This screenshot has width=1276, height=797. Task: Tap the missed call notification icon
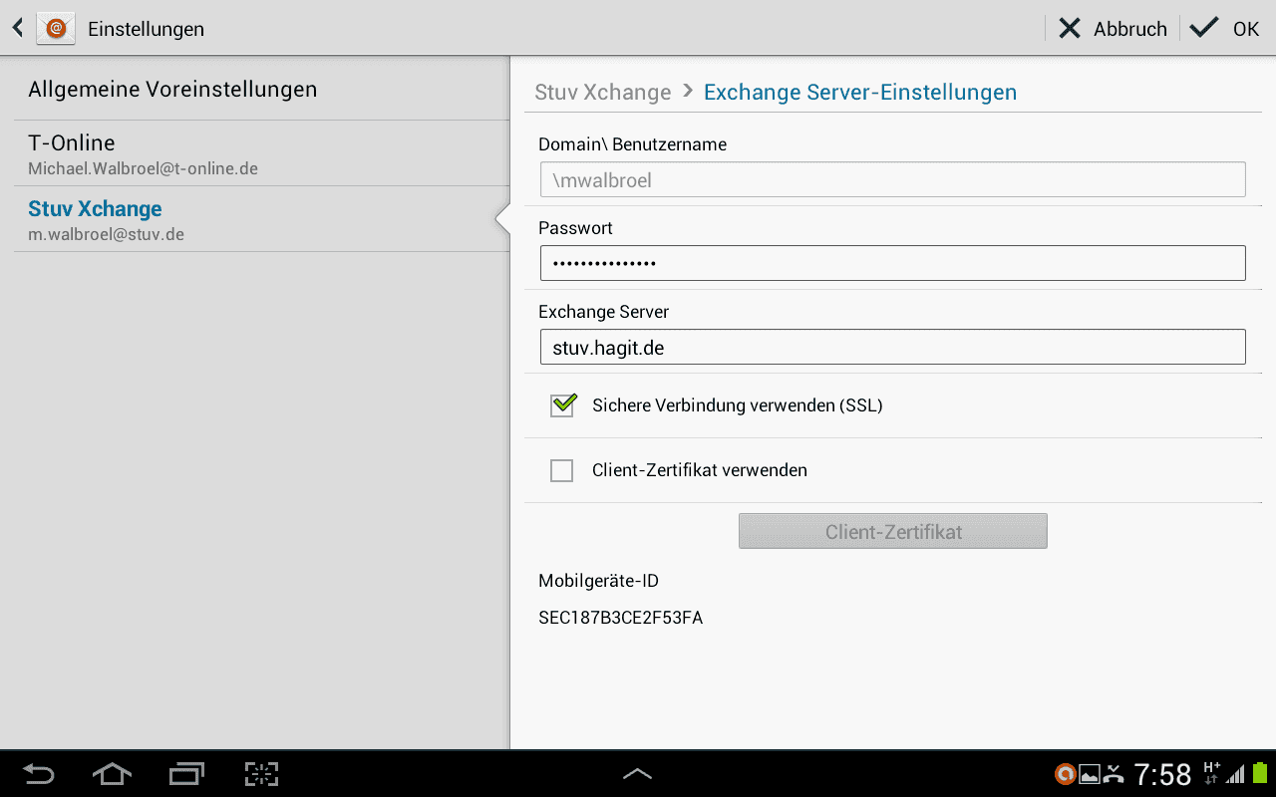coord(1115,774)
